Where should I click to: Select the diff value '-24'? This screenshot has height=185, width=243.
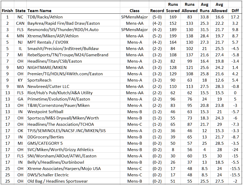click(x=235, y=150)
